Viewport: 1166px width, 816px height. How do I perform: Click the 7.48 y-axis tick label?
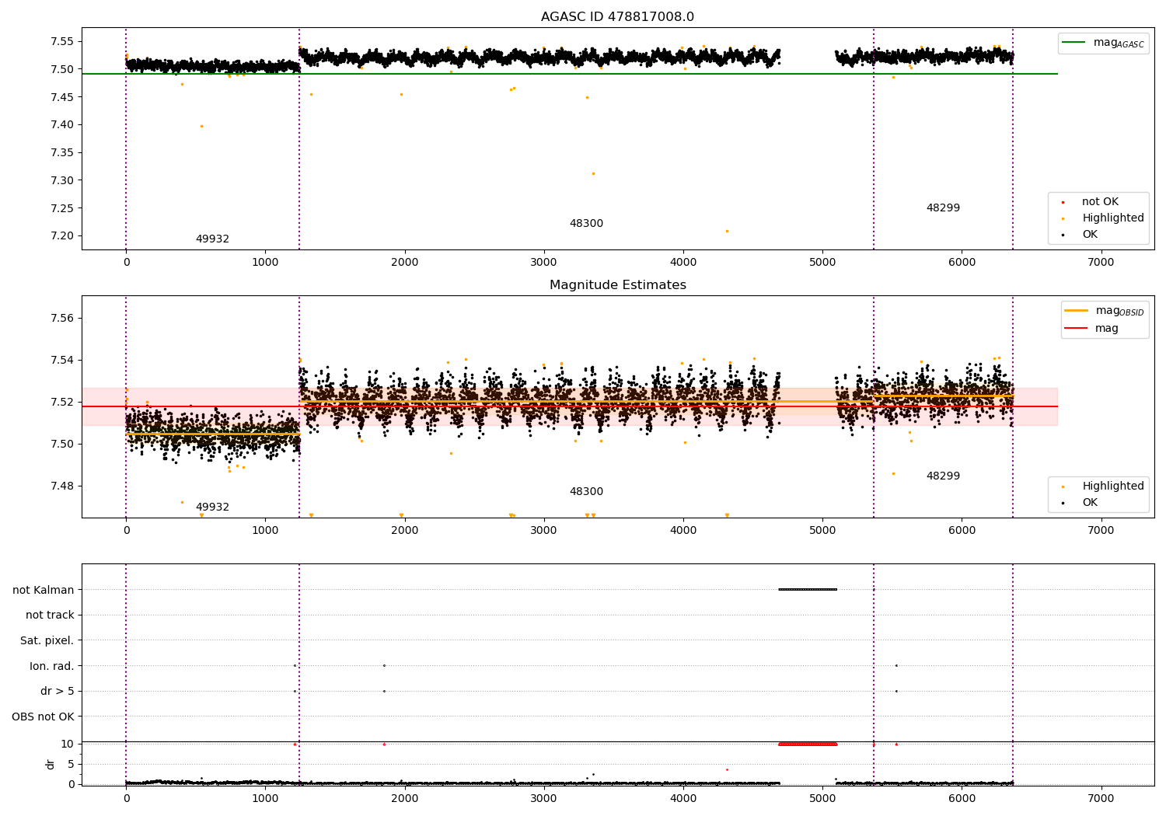click(x=61, y=486)
